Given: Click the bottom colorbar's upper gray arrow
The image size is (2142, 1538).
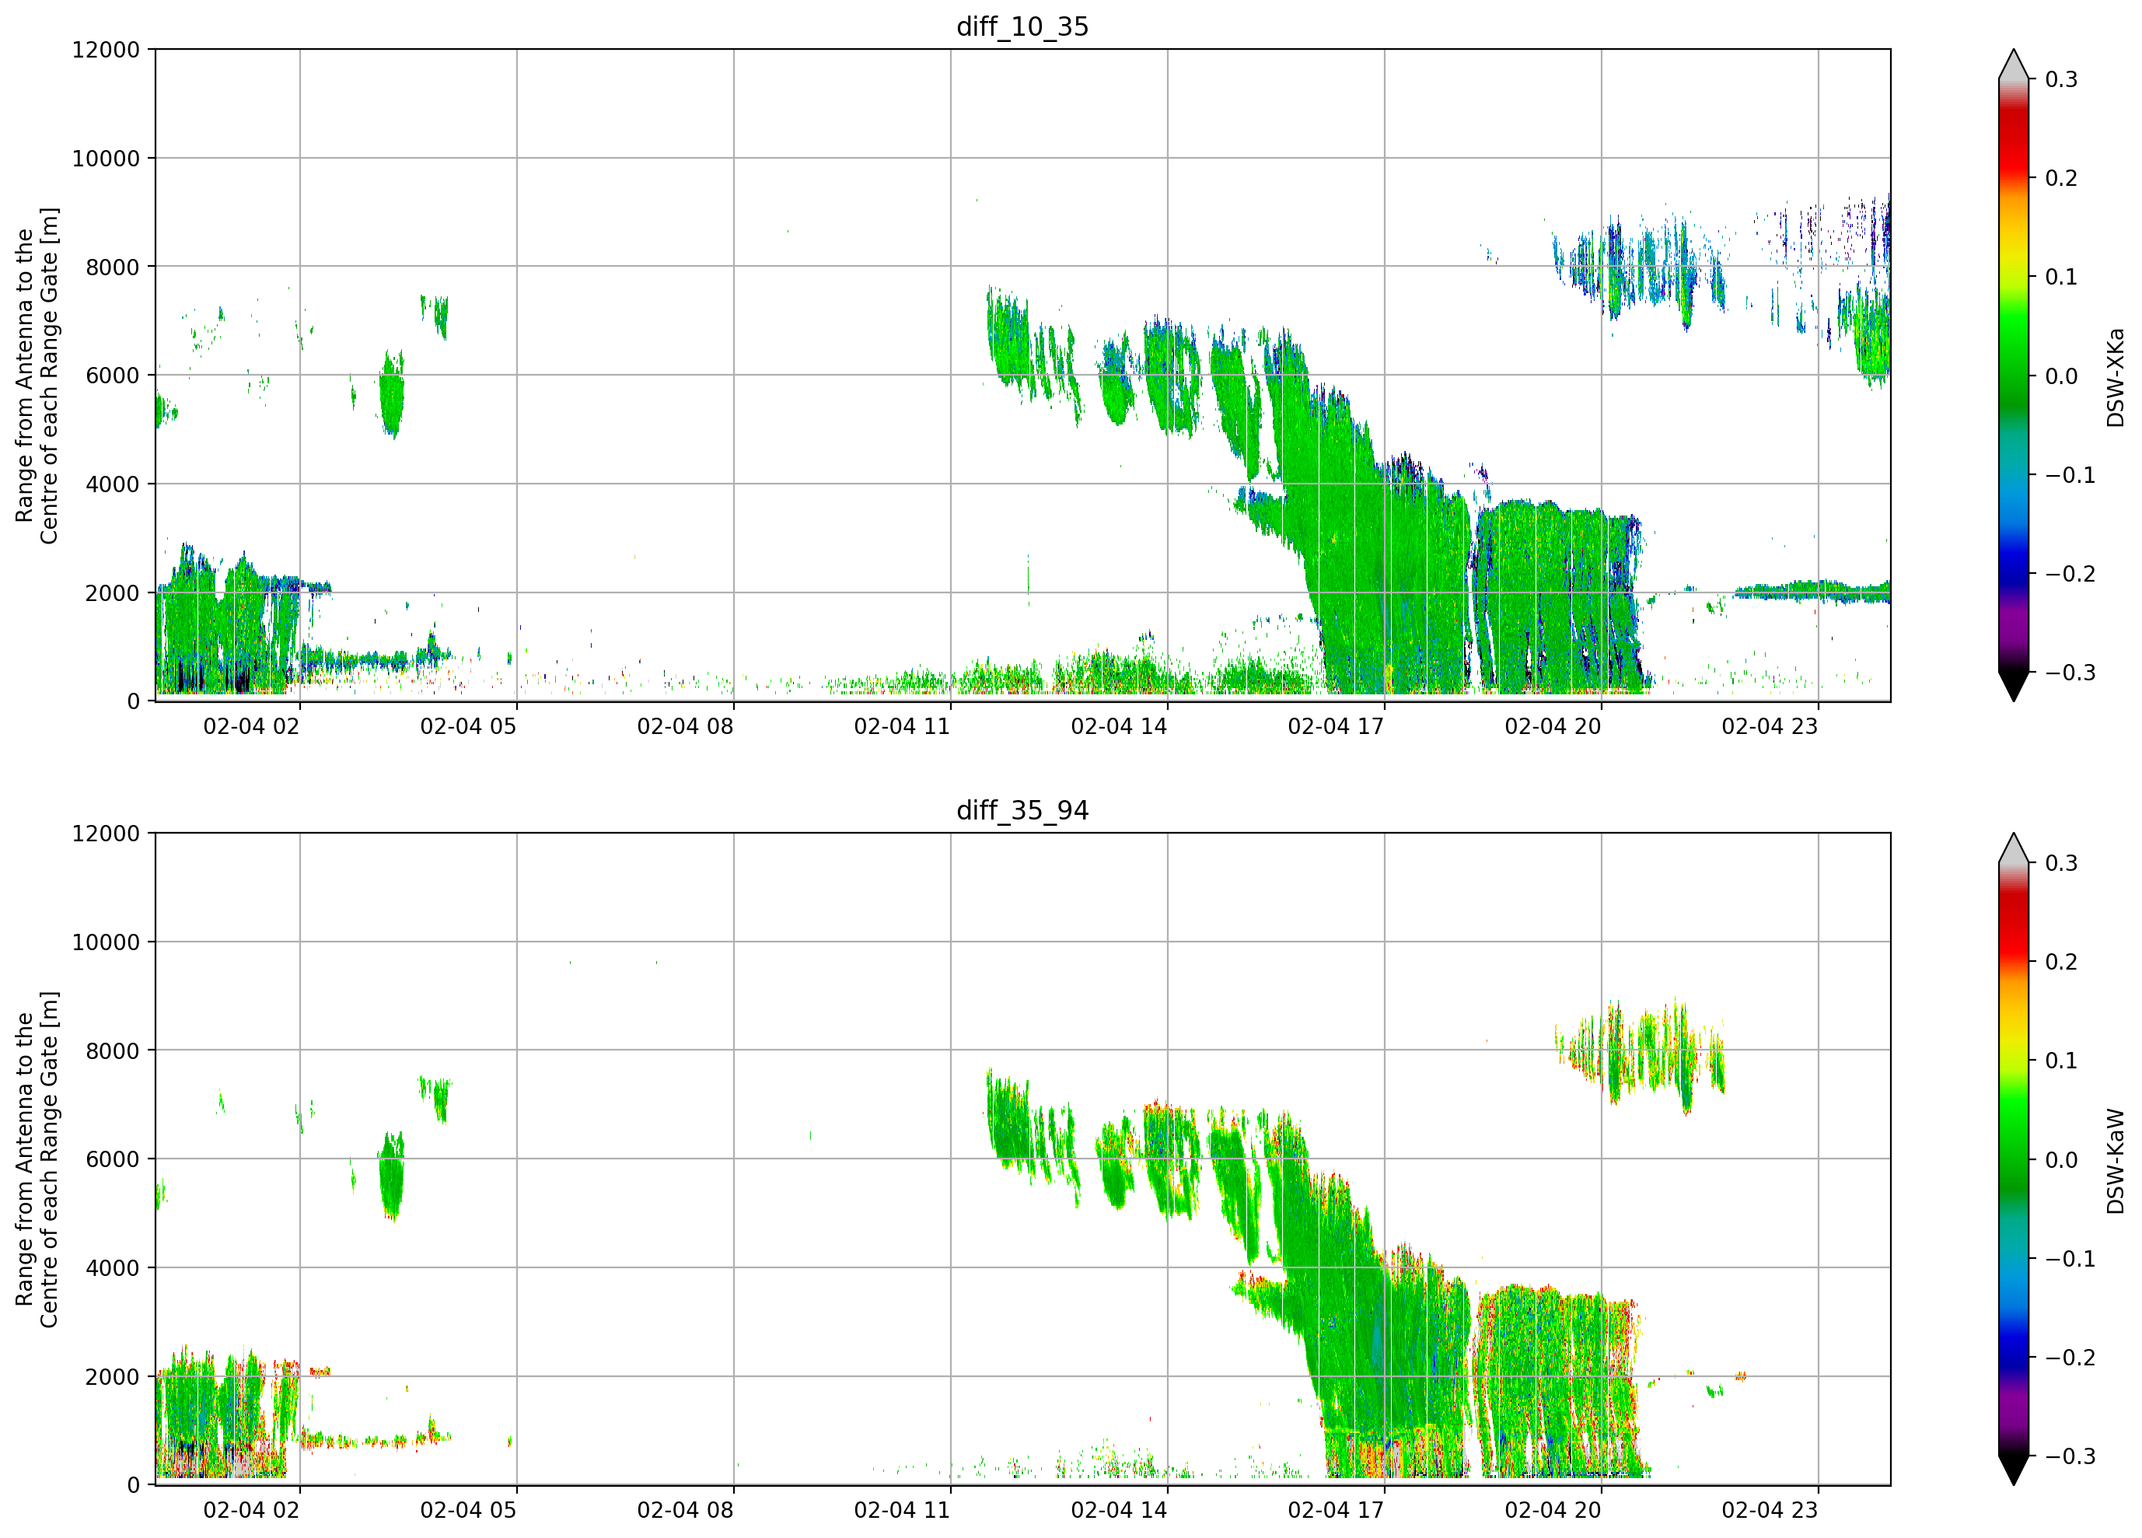Looking at the screenshot, I should [2014, 848].
